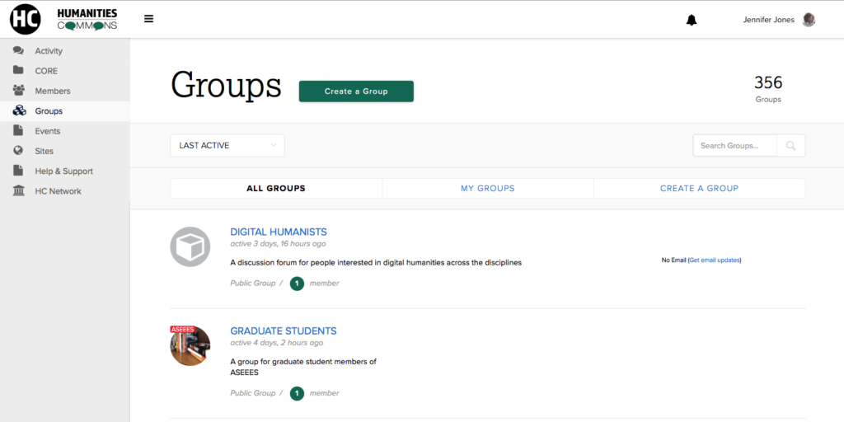Switch to the My Groups tab
Image resolution: width=844 pixels, height=422 pixels.
(x=487, y=189)
